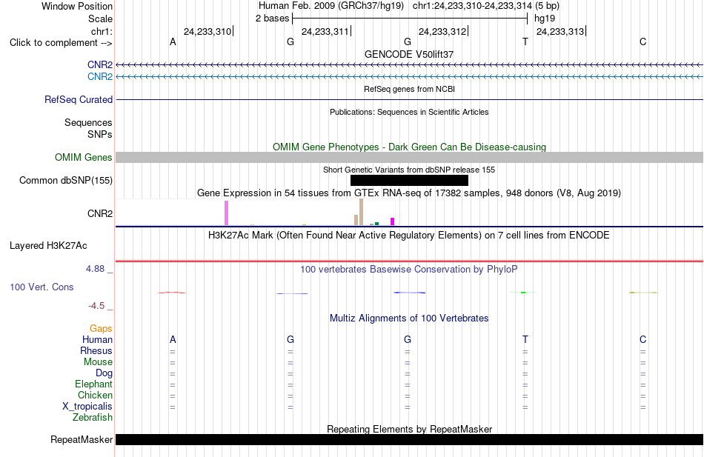The image size is (704, 457).
Task: Open the RefSeq Curated track label
Action: click(x=79, y=100)
